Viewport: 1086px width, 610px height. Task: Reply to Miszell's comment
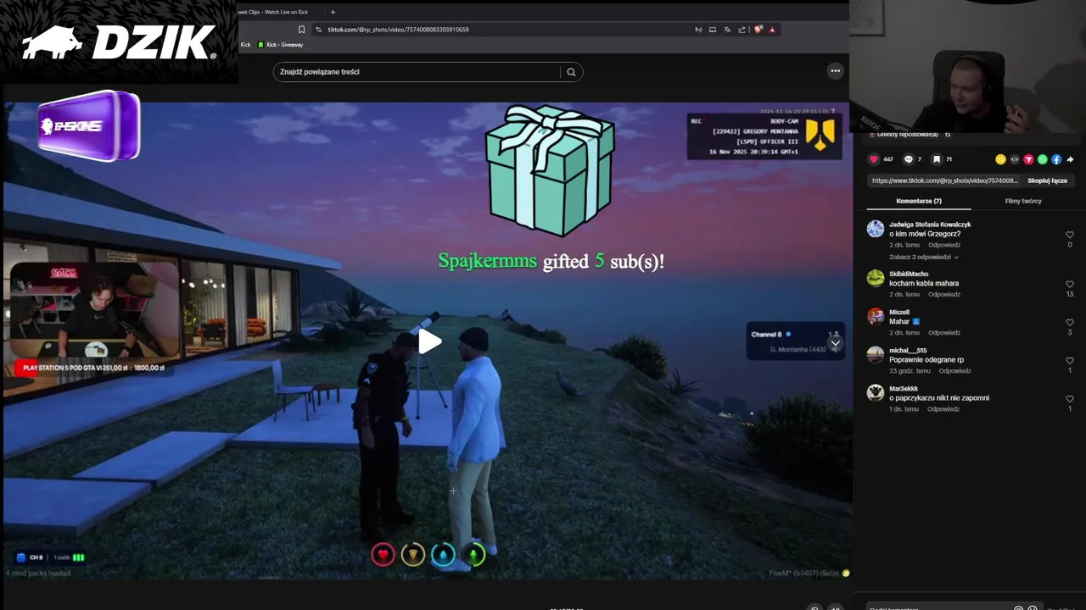(944, 333)
